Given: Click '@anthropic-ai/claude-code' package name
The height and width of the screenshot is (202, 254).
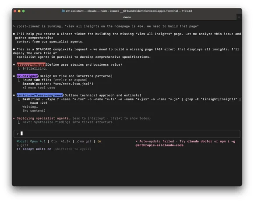Looking at the screenshot, I should [159, 145].
